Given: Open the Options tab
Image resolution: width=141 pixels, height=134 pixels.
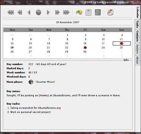Looking at the screenshot, I should [137, 49].
